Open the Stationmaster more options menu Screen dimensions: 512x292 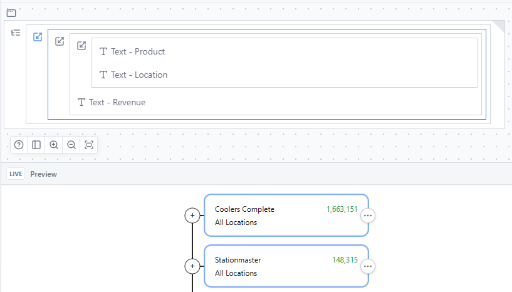click(368, 266)
